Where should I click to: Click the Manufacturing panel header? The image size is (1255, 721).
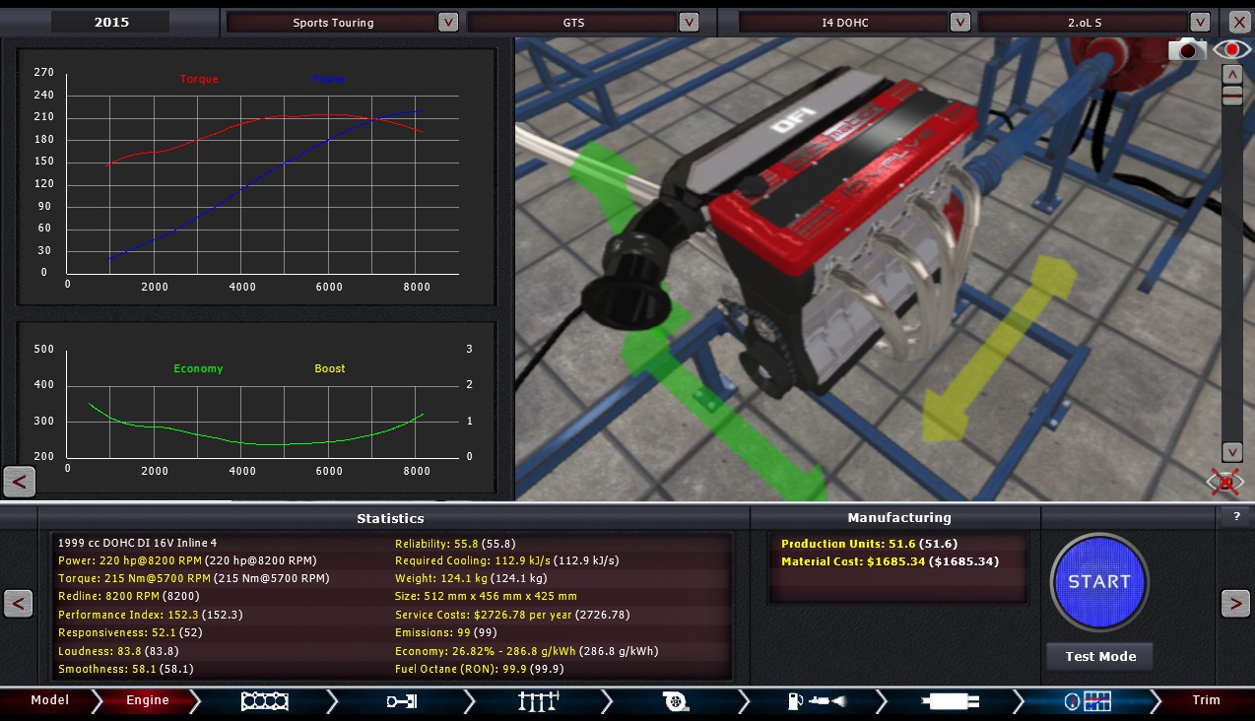tap(899, 517)
